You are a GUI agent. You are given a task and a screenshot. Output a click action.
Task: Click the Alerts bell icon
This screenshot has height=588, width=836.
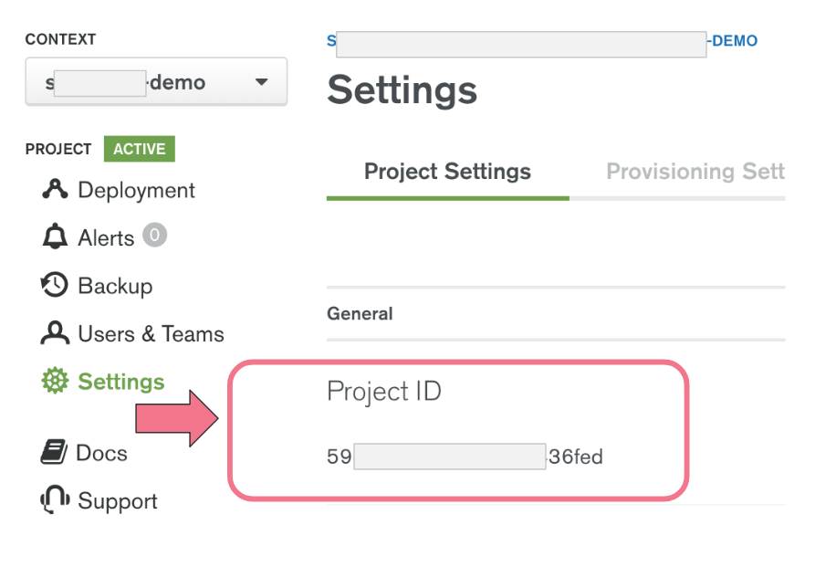(55, 238)
